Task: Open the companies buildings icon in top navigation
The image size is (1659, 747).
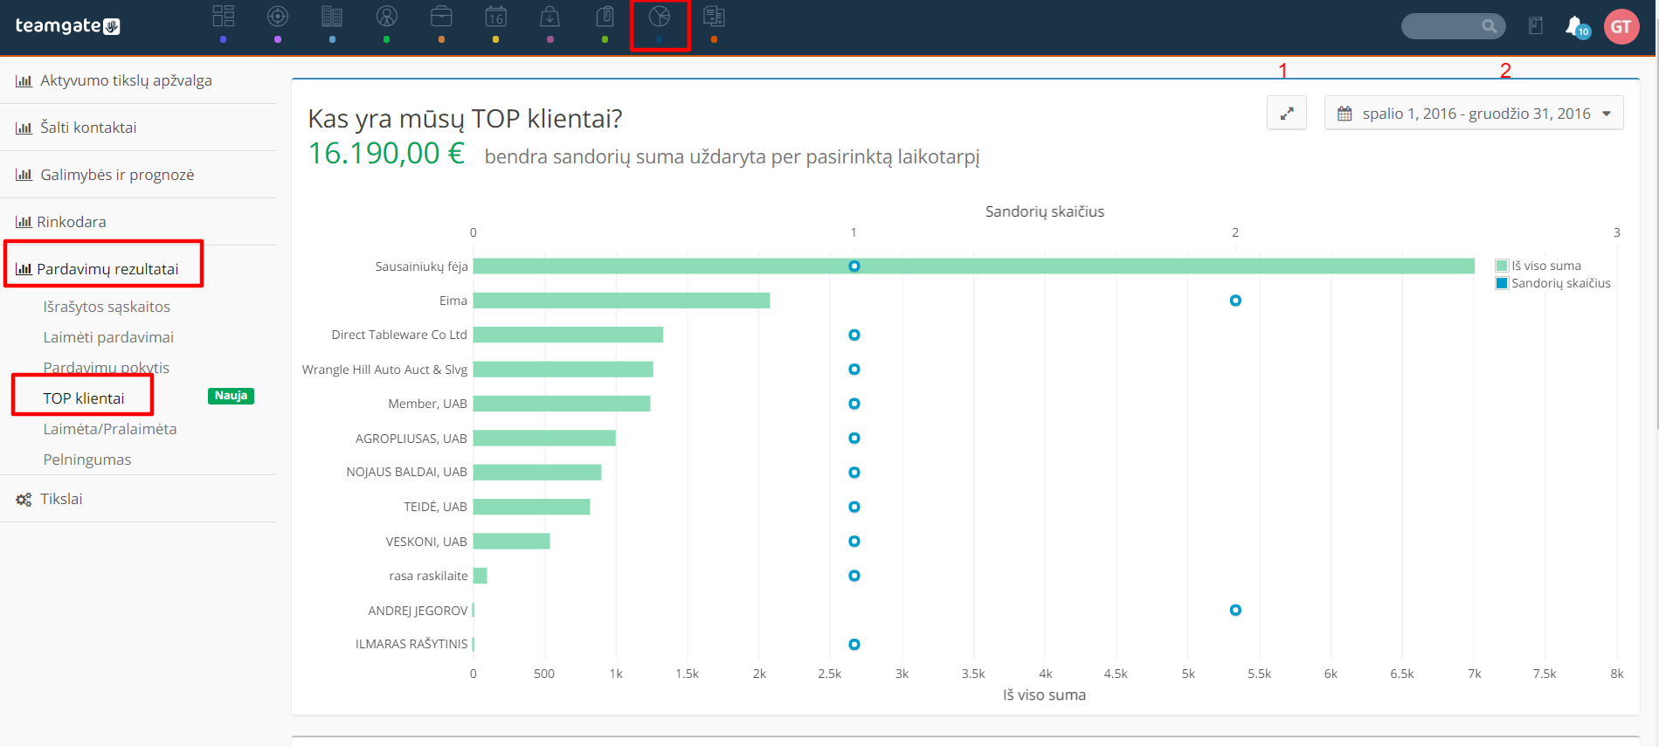Action: pos(332,17)
